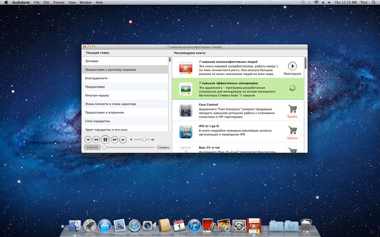Click the low-volume speaker icon
Viewport: 380px width, 237px height.
132,139
